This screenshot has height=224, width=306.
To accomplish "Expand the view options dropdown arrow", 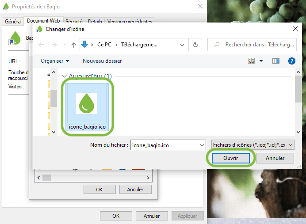I will pos(261,61).
